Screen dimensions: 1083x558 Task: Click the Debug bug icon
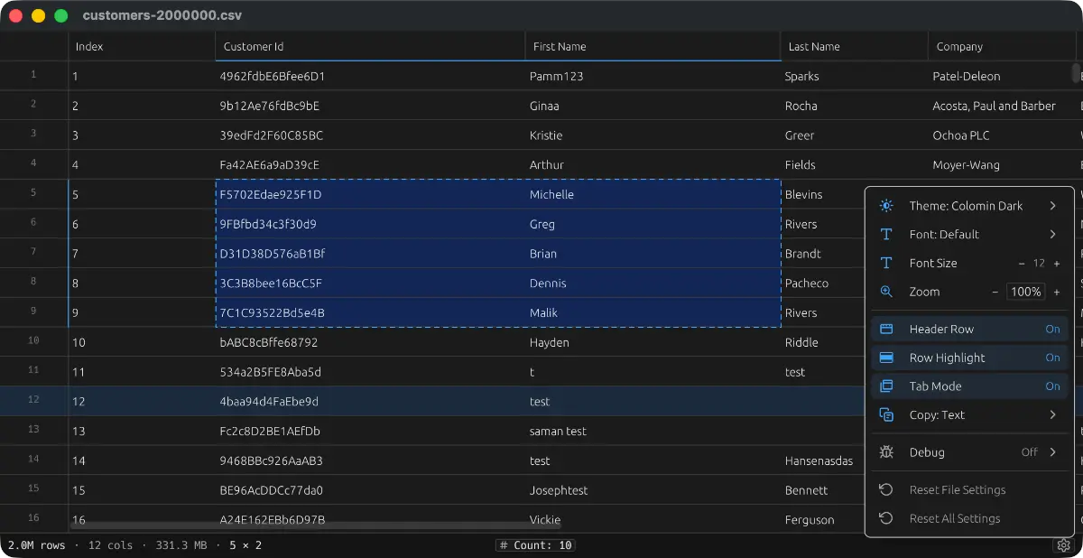[886, 452]
